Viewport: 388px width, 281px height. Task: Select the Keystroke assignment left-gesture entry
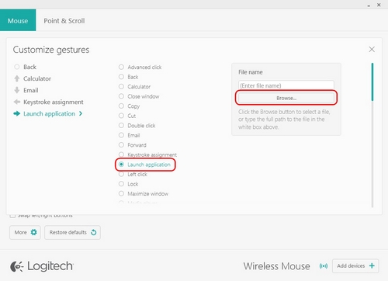[x=48, y=102]
